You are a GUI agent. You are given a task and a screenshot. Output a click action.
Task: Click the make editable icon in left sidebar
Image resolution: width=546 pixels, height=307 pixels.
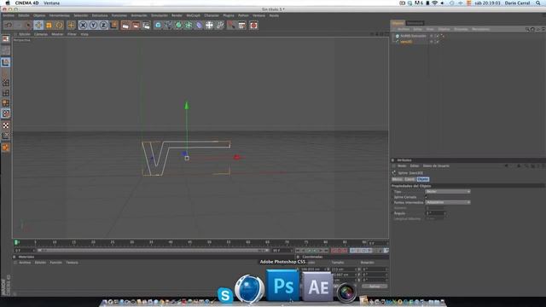[x=6, y=39]
